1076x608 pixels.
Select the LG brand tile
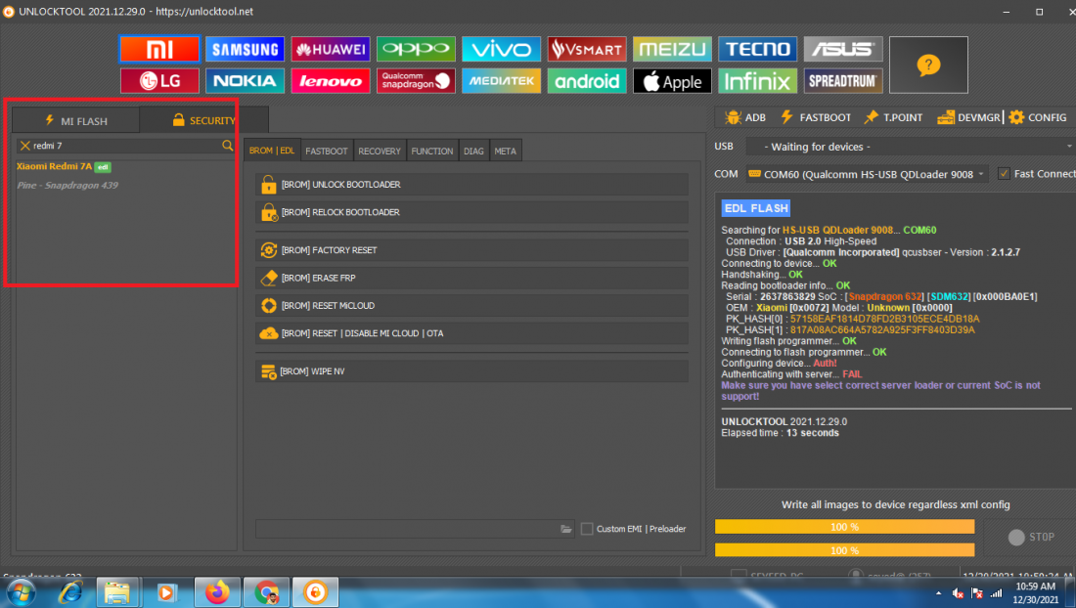point(159,81)
